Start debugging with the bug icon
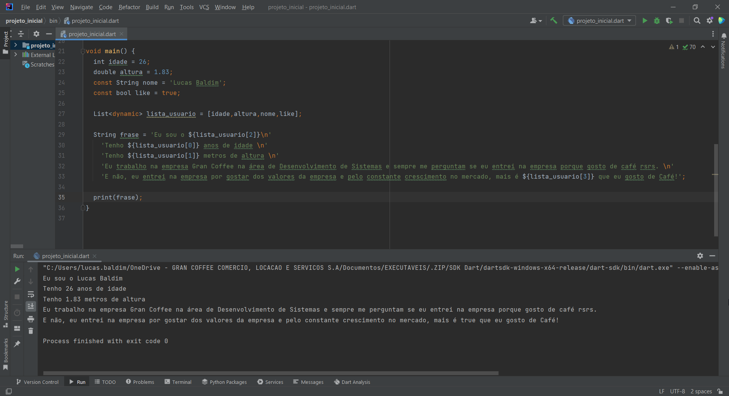729x396 pixels. tap(657, 21)
